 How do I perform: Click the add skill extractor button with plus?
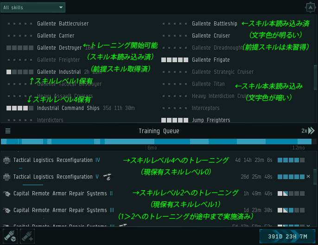pos(27,236)
